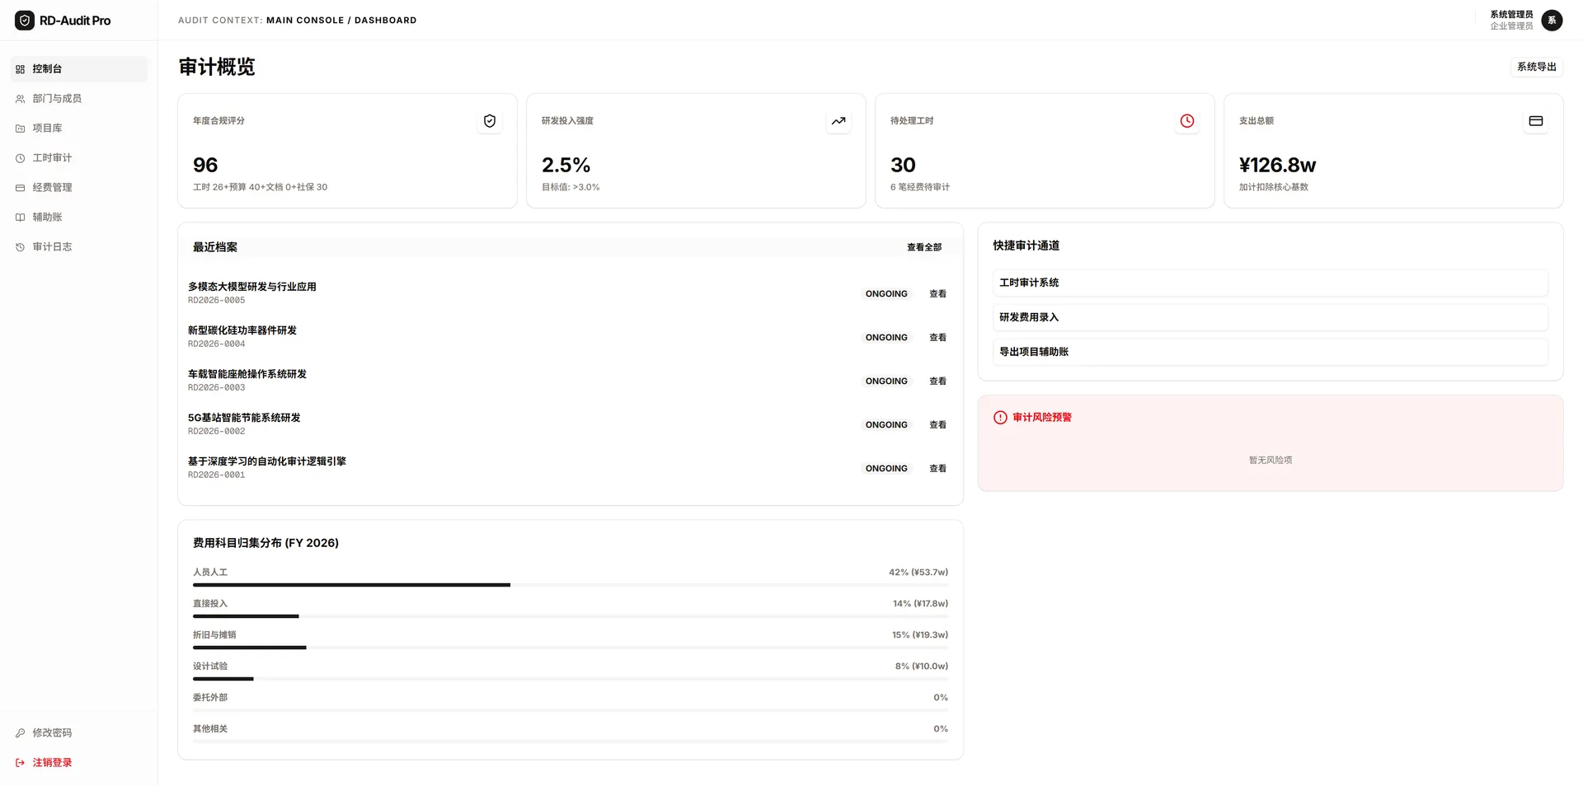Open the 工时审计系统 quick channel
This screenshot has width=1583, height=786.
pos(1271,283)
